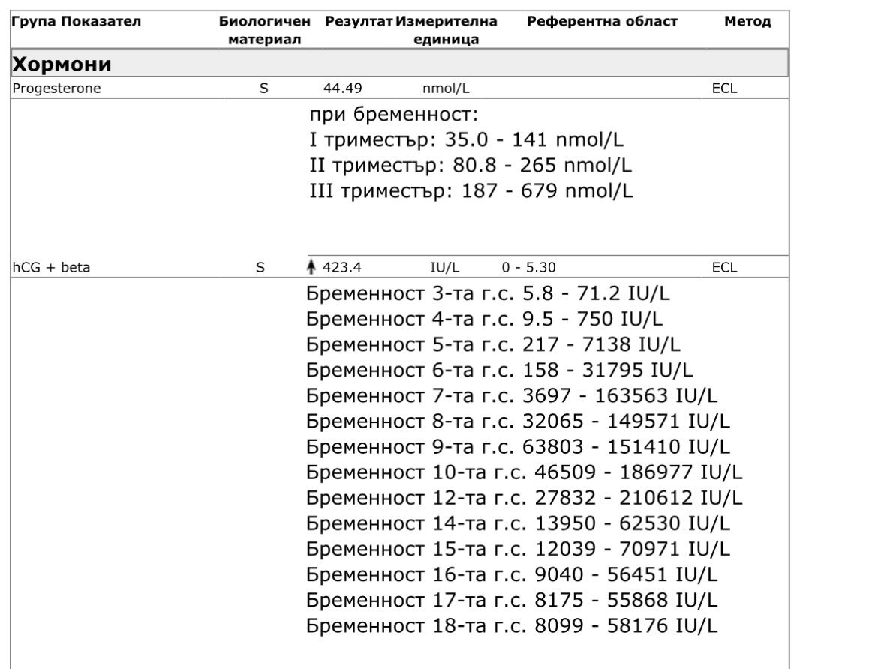Click the 'Бременност 18-та г.с.' reference line
878x669 pixels.
[x=512, y=625]
